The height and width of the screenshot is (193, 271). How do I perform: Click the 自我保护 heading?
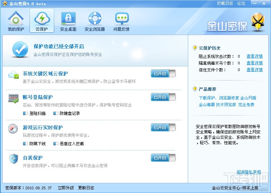(x=33, y=158)
